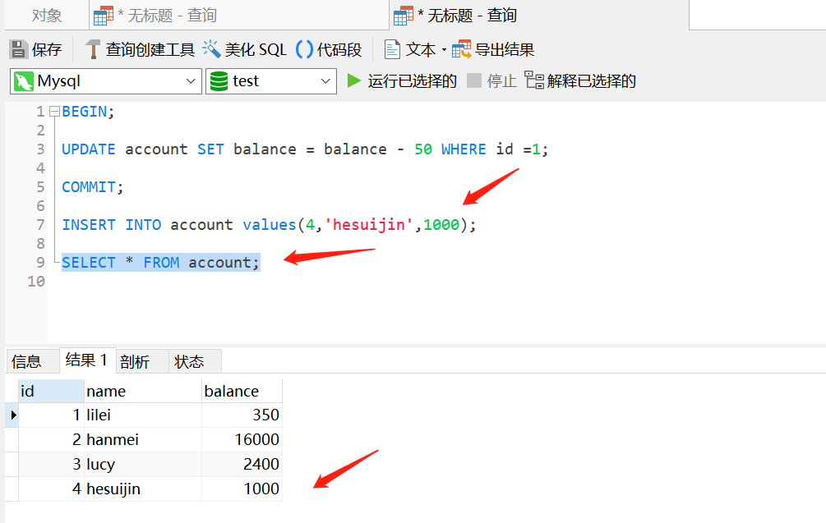Switch to the Info (信息) tab
Image resolution: width=826 pixels, height=523 pixels.
coord(26,361)
